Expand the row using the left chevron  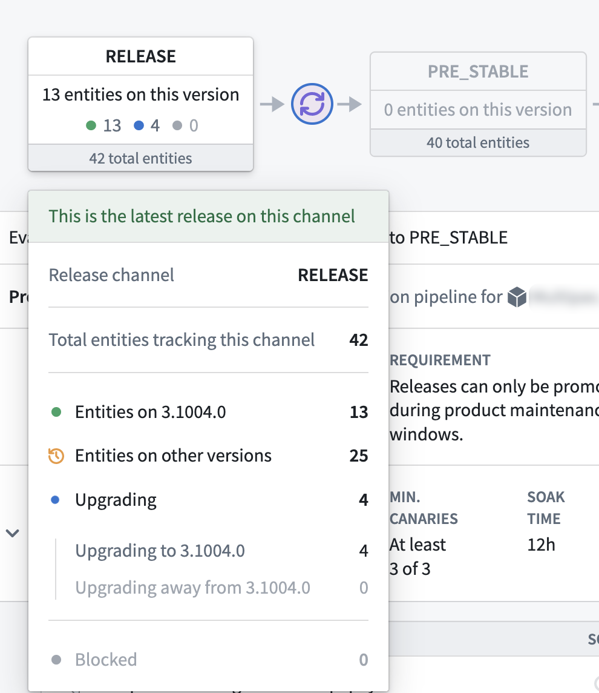click(x=12, y=533)
